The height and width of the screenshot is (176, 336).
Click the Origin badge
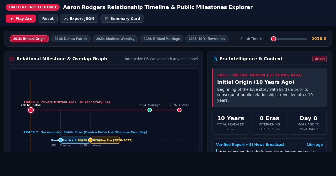[319, 59]
